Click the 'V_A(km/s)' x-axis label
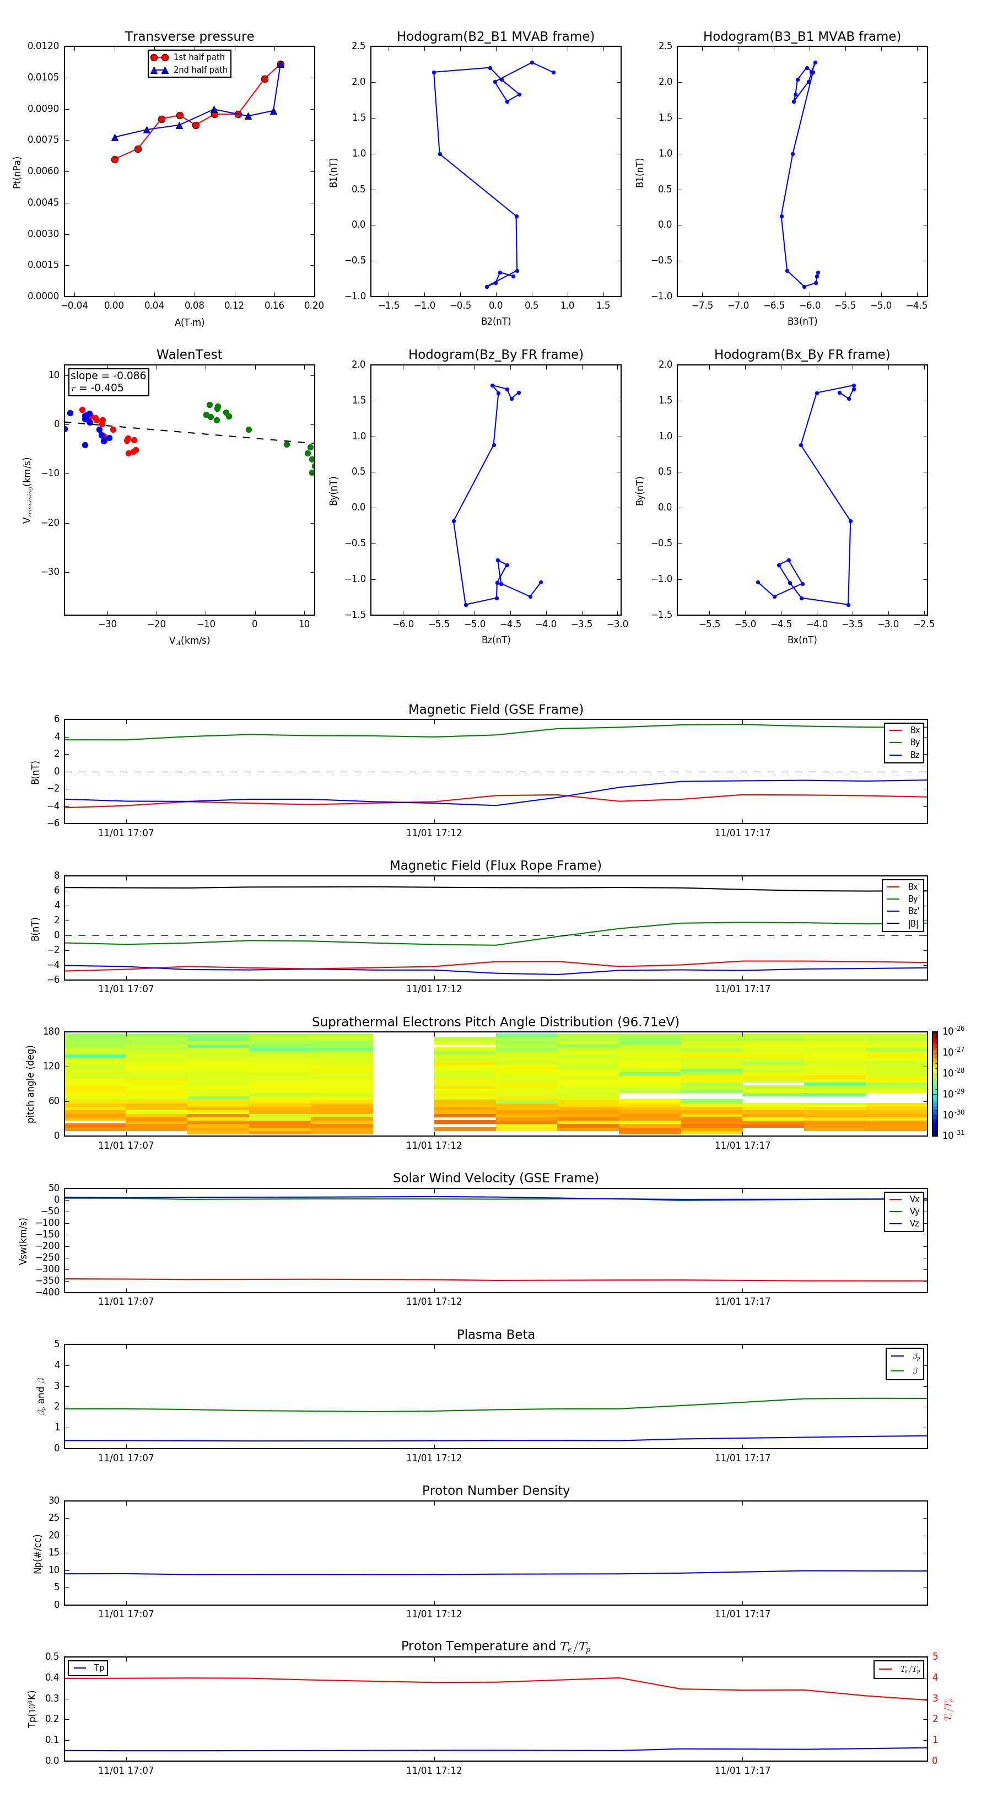 [x=189, y=641]
